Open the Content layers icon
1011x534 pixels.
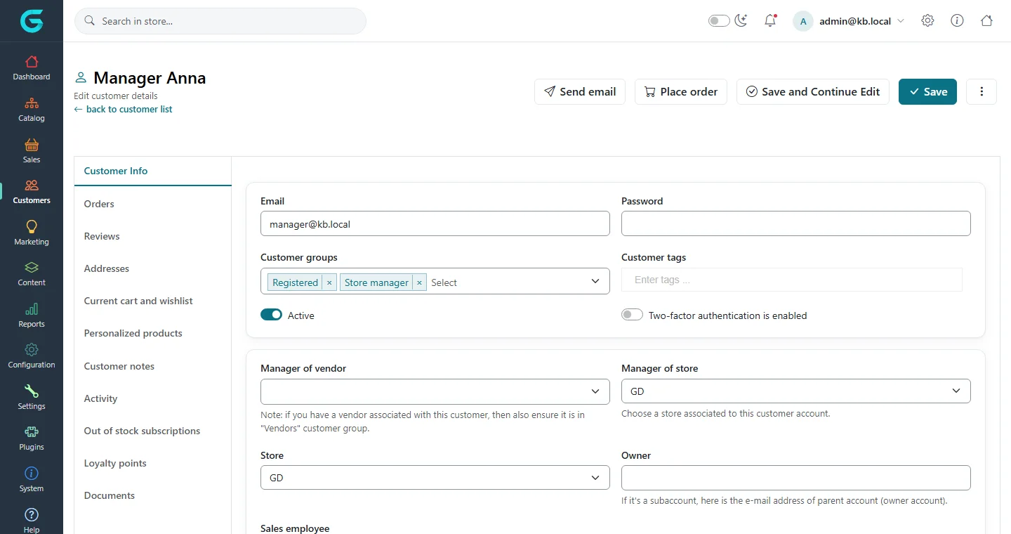(x=32, y=268)
